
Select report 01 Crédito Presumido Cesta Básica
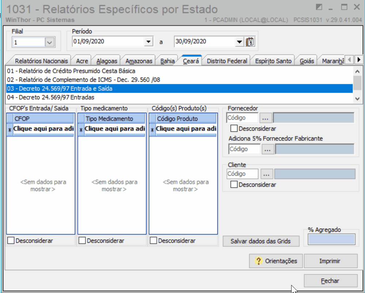point(179,71)
